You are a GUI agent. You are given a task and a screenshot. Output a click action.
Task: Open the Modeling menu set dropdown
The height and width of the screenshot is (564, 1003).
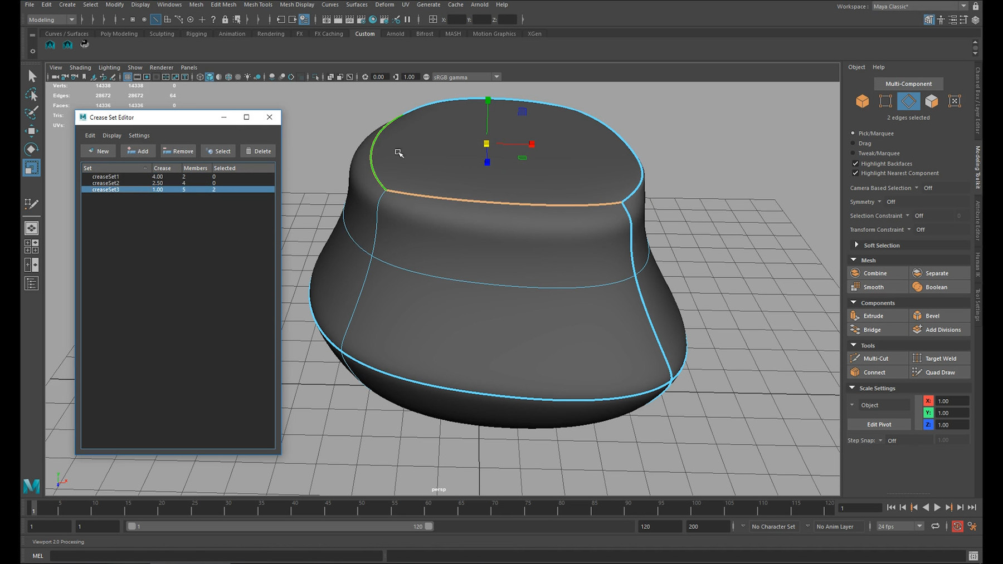point(51,19)
